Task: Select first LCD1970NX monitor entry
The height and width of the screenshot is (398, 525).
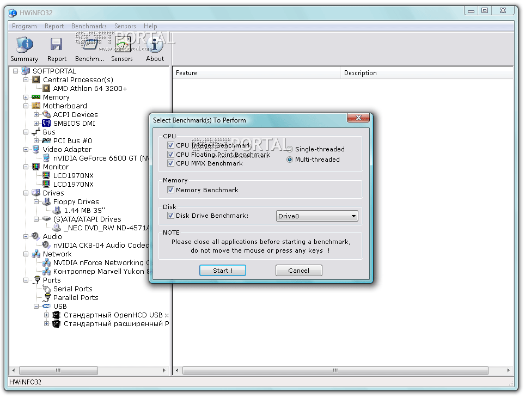Action: (74, 176)
